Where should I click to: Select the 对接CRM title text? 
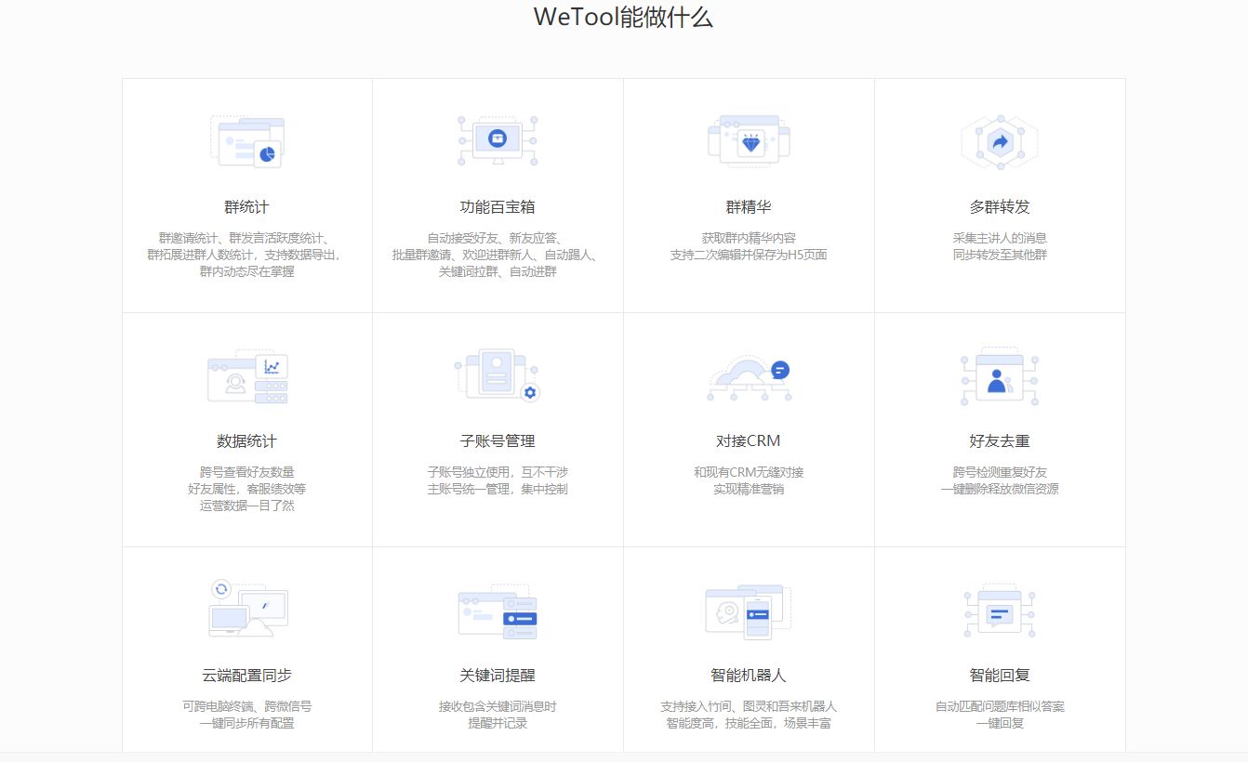[749, 440]
